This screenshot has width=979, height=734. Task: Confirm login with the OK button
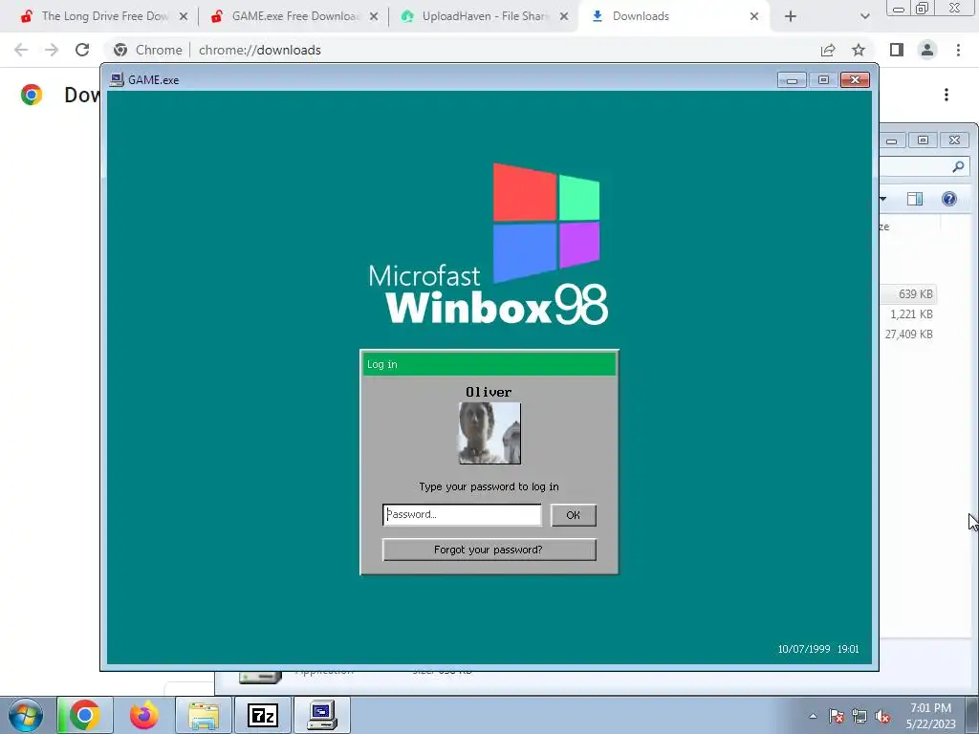point(574,515)
